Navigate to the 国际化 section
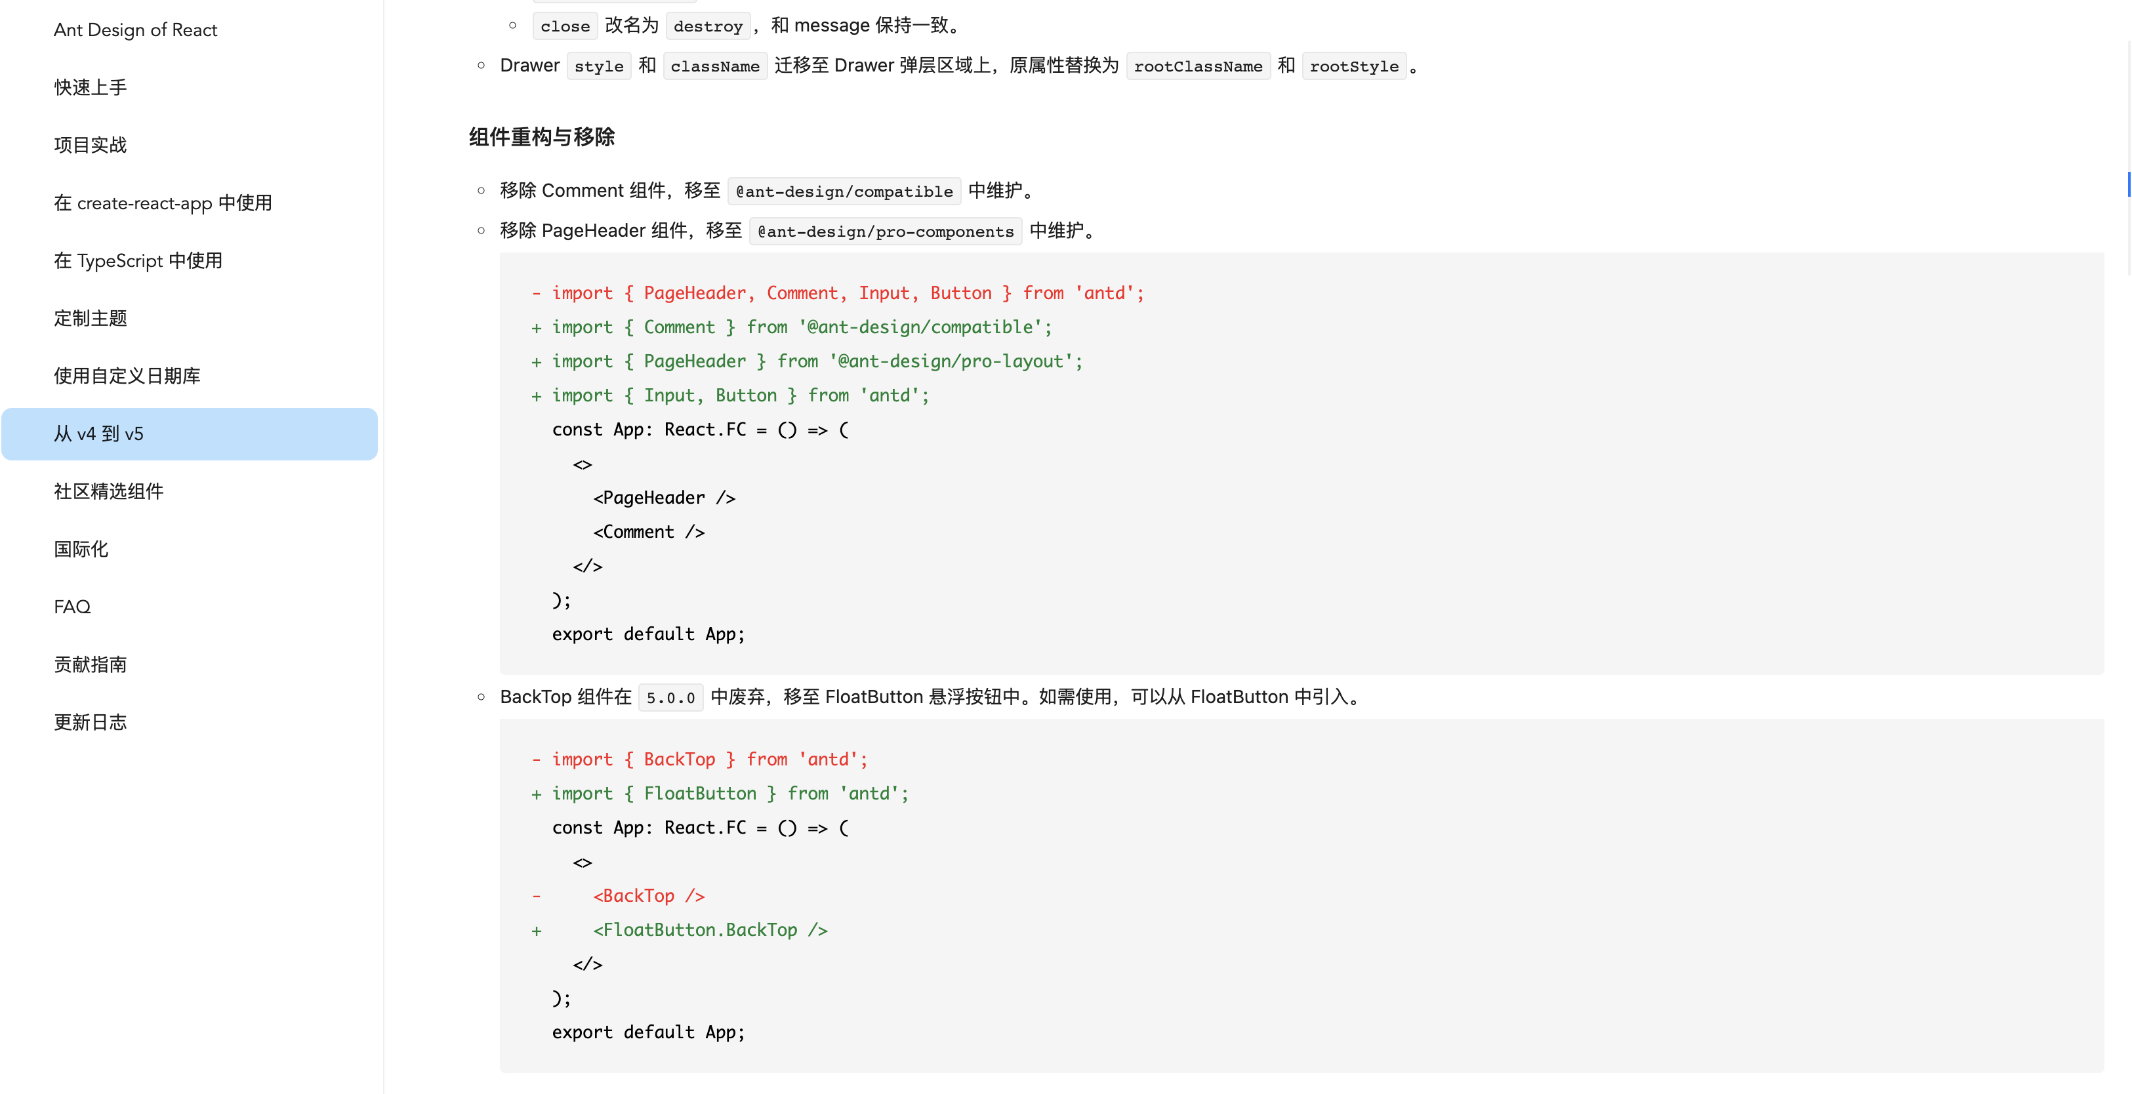This screenshot has width=2132, height=1094. point(80,549)
